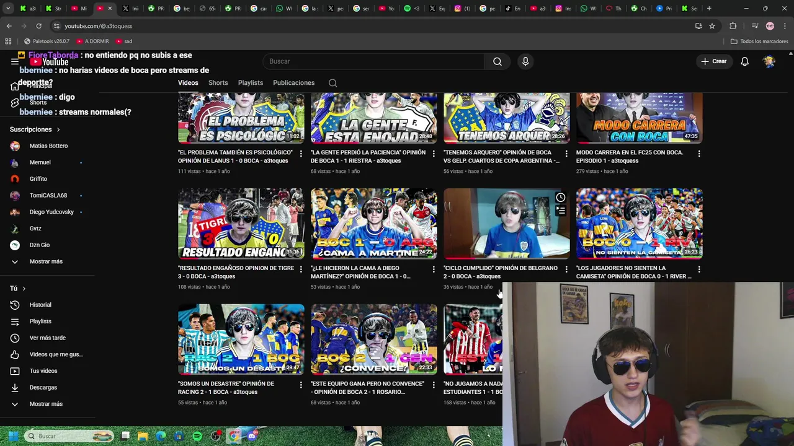Screen dimensions: 794x446
Task: Open options menu for Boca 2 - 1 Rosario video
Action: coord(434,385)
